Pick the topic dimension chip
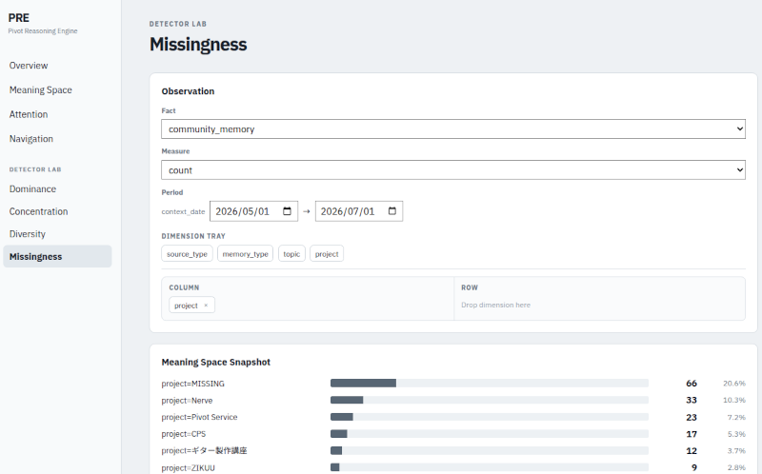This screenshot has height=474, width=762. point(291,253)
